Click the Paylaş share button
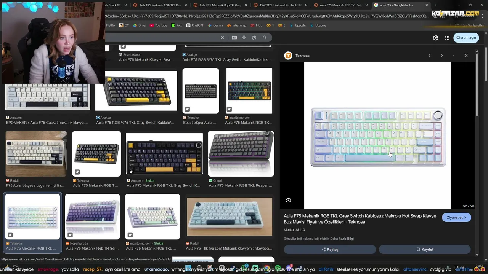Viewport: 488px width, 274px height. click(330, 249)
